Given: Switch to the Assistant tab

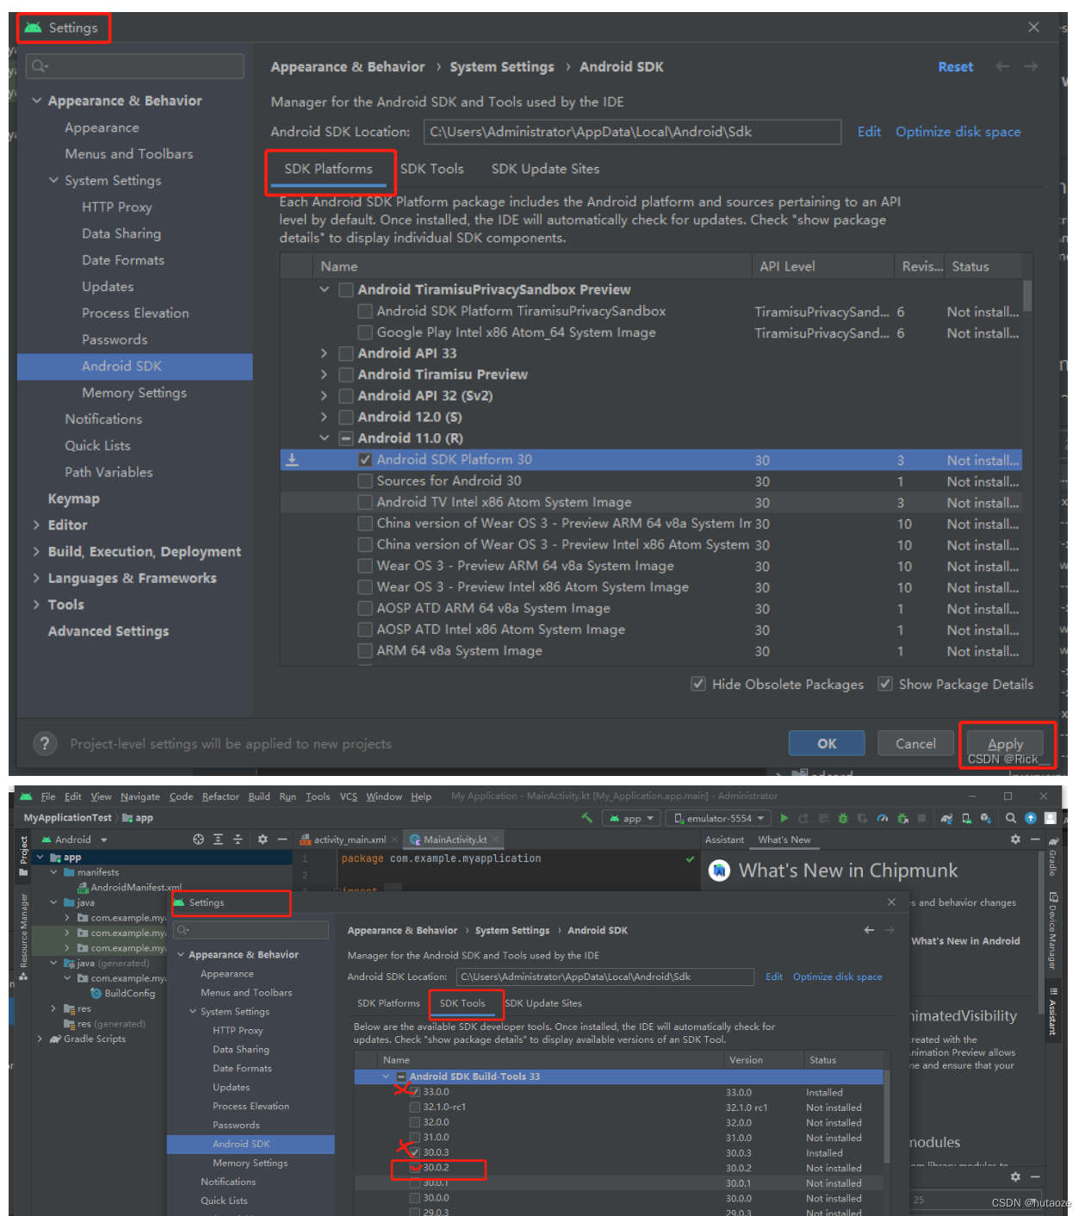Looking at the screenshot, I should click(x=724, y=840).
